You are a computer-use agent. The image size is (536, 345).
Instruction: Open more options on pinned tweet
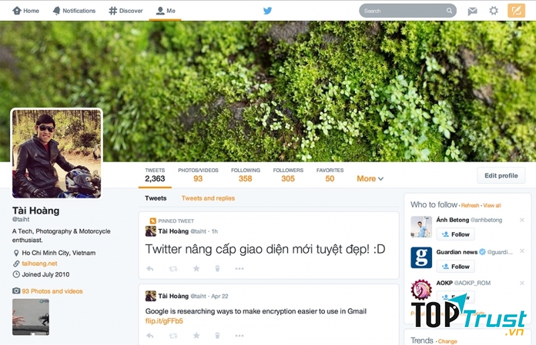pyautogui.click(x=239, y=269)
